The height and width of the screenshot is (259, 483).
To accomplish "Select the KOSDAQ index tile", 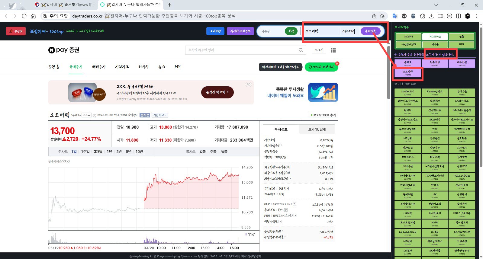I will (435, 37).
